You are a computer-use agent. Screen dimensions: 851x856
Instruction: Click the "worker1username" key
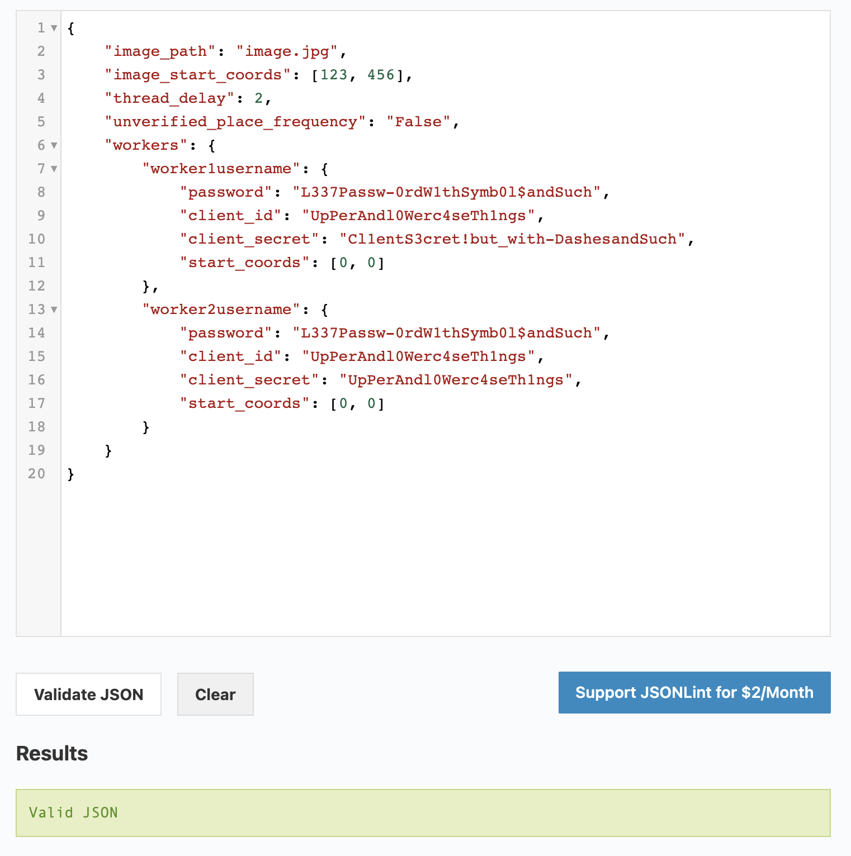point(221,169)
